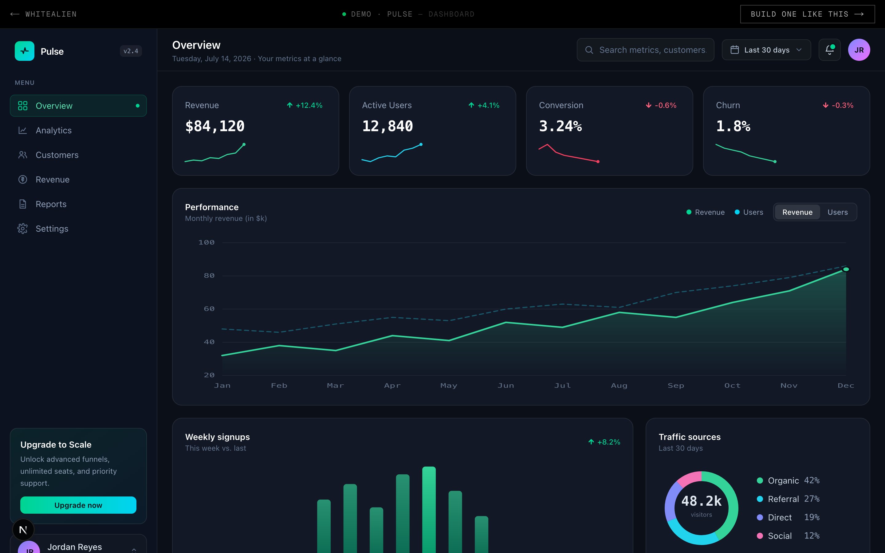
Task: Click the calendar icon in date range
Action: click(x=735, y=50)
